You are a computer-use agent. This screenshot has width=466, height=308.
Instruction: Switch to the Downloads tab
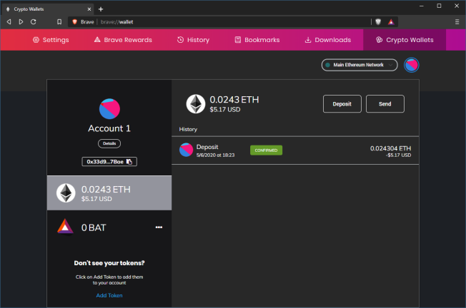point(328,40)
